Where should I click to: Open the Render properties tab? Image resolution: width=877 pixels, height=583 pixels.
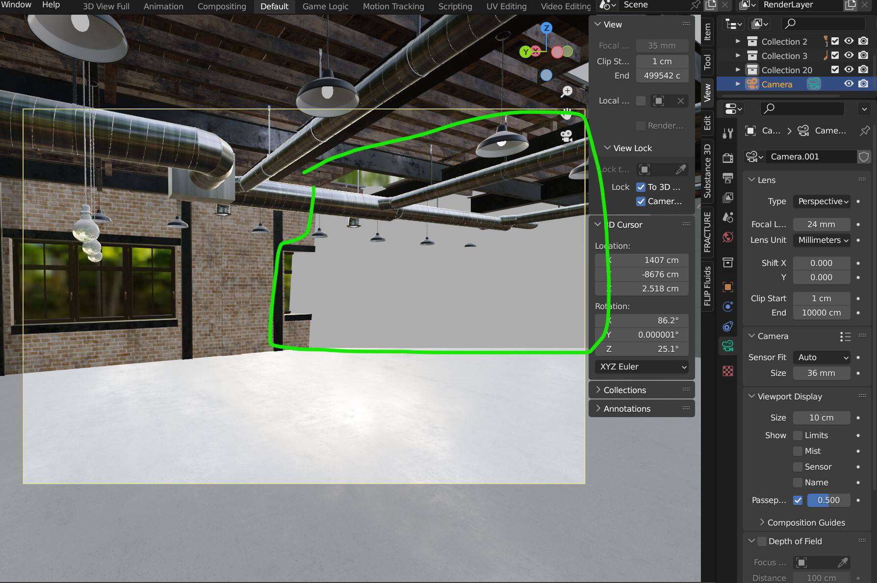coord(727,157)
